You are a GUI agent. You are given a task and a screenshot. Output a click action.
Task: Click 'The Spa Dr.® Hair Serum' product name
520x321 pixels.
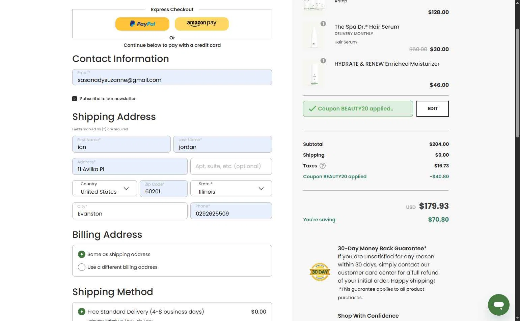[367, 27]
